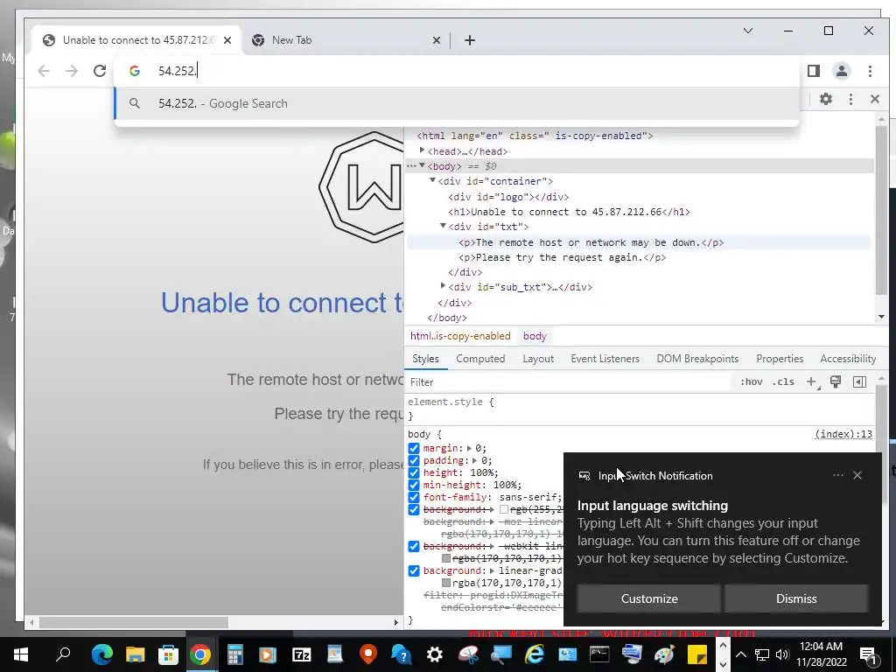Switch to the Layout tab

[x=538, y=359]
